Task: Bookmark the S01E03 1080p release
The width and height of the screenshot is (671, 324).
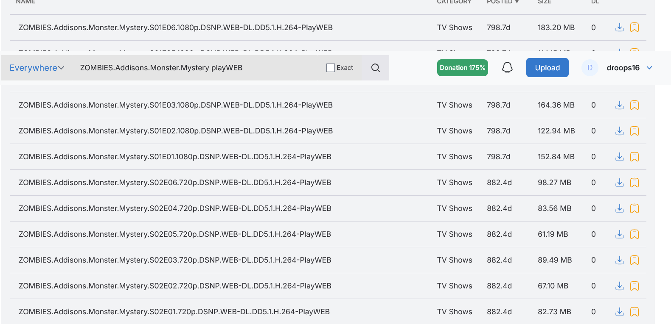Action: [x=634, y=105]
